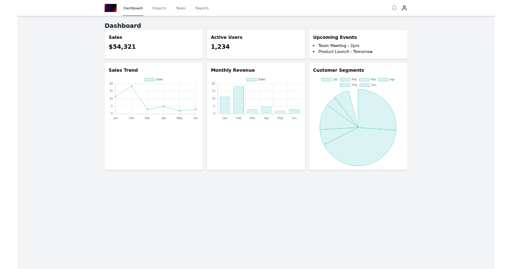Hide the Mar segment via legend
Image resolution: width=512 pixels, height=269 pixels.
(x=368, y=79)
